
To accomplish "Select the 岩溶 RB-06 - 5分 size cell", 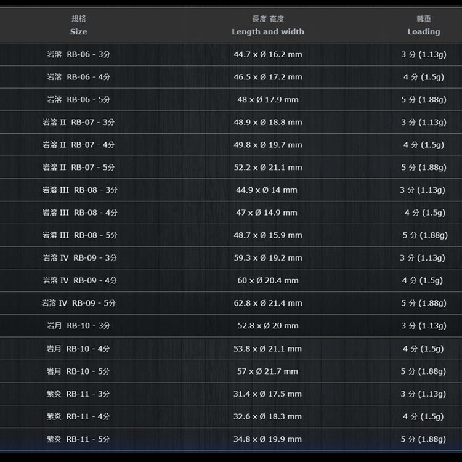I will [x=79, y=100].
